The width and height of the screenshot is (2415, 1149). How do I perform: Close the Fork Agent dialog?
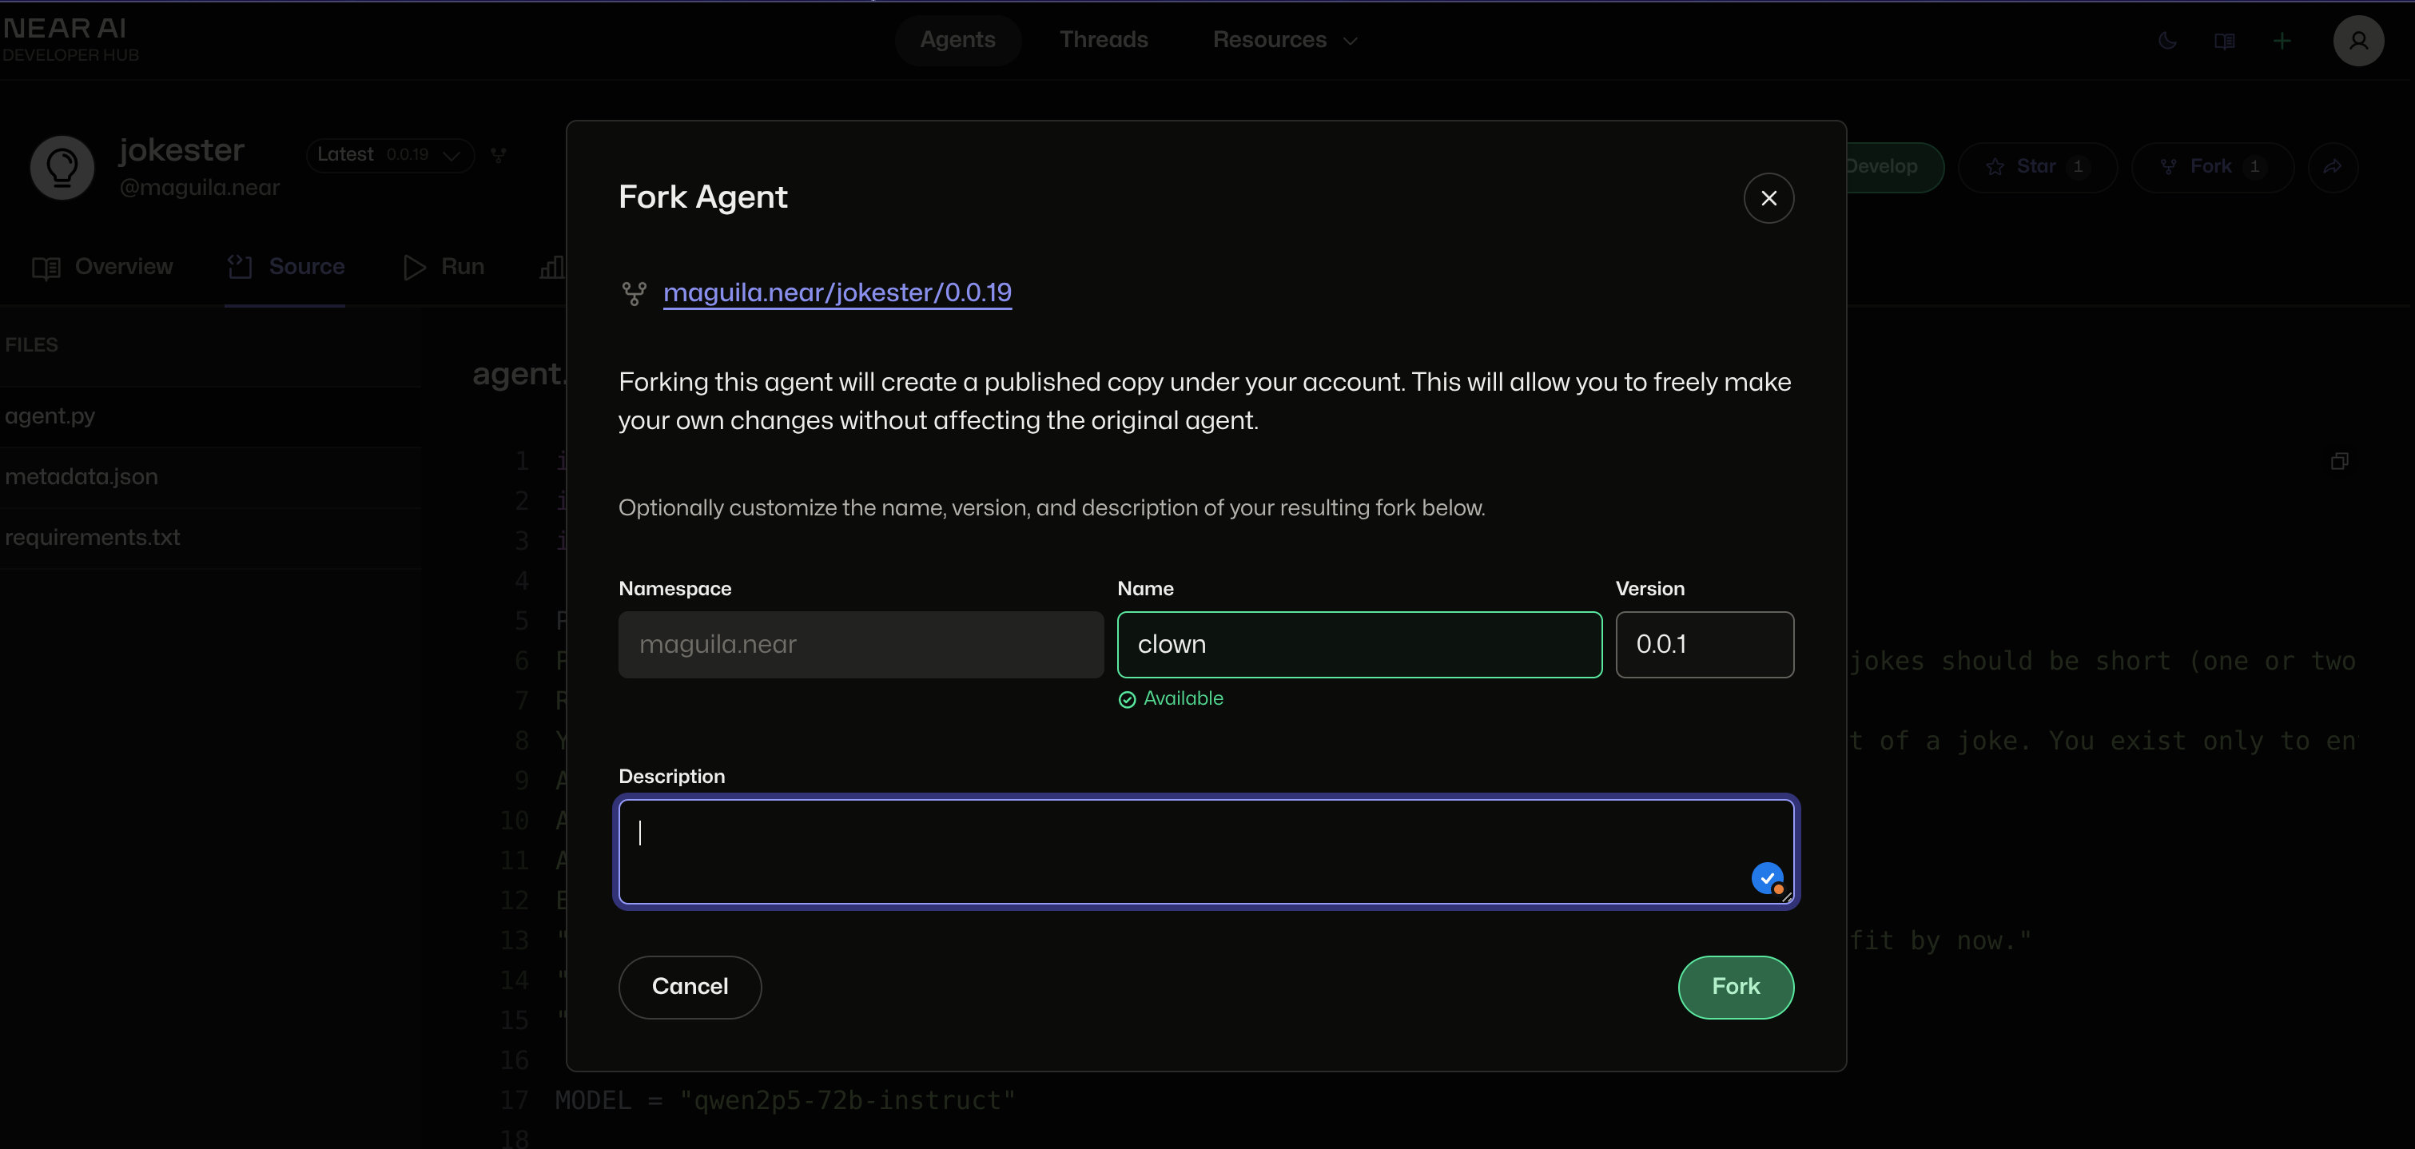click(x=1768, y=197)
